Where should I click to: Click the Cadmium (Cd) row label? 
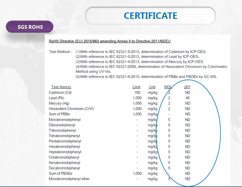point(60,92)
